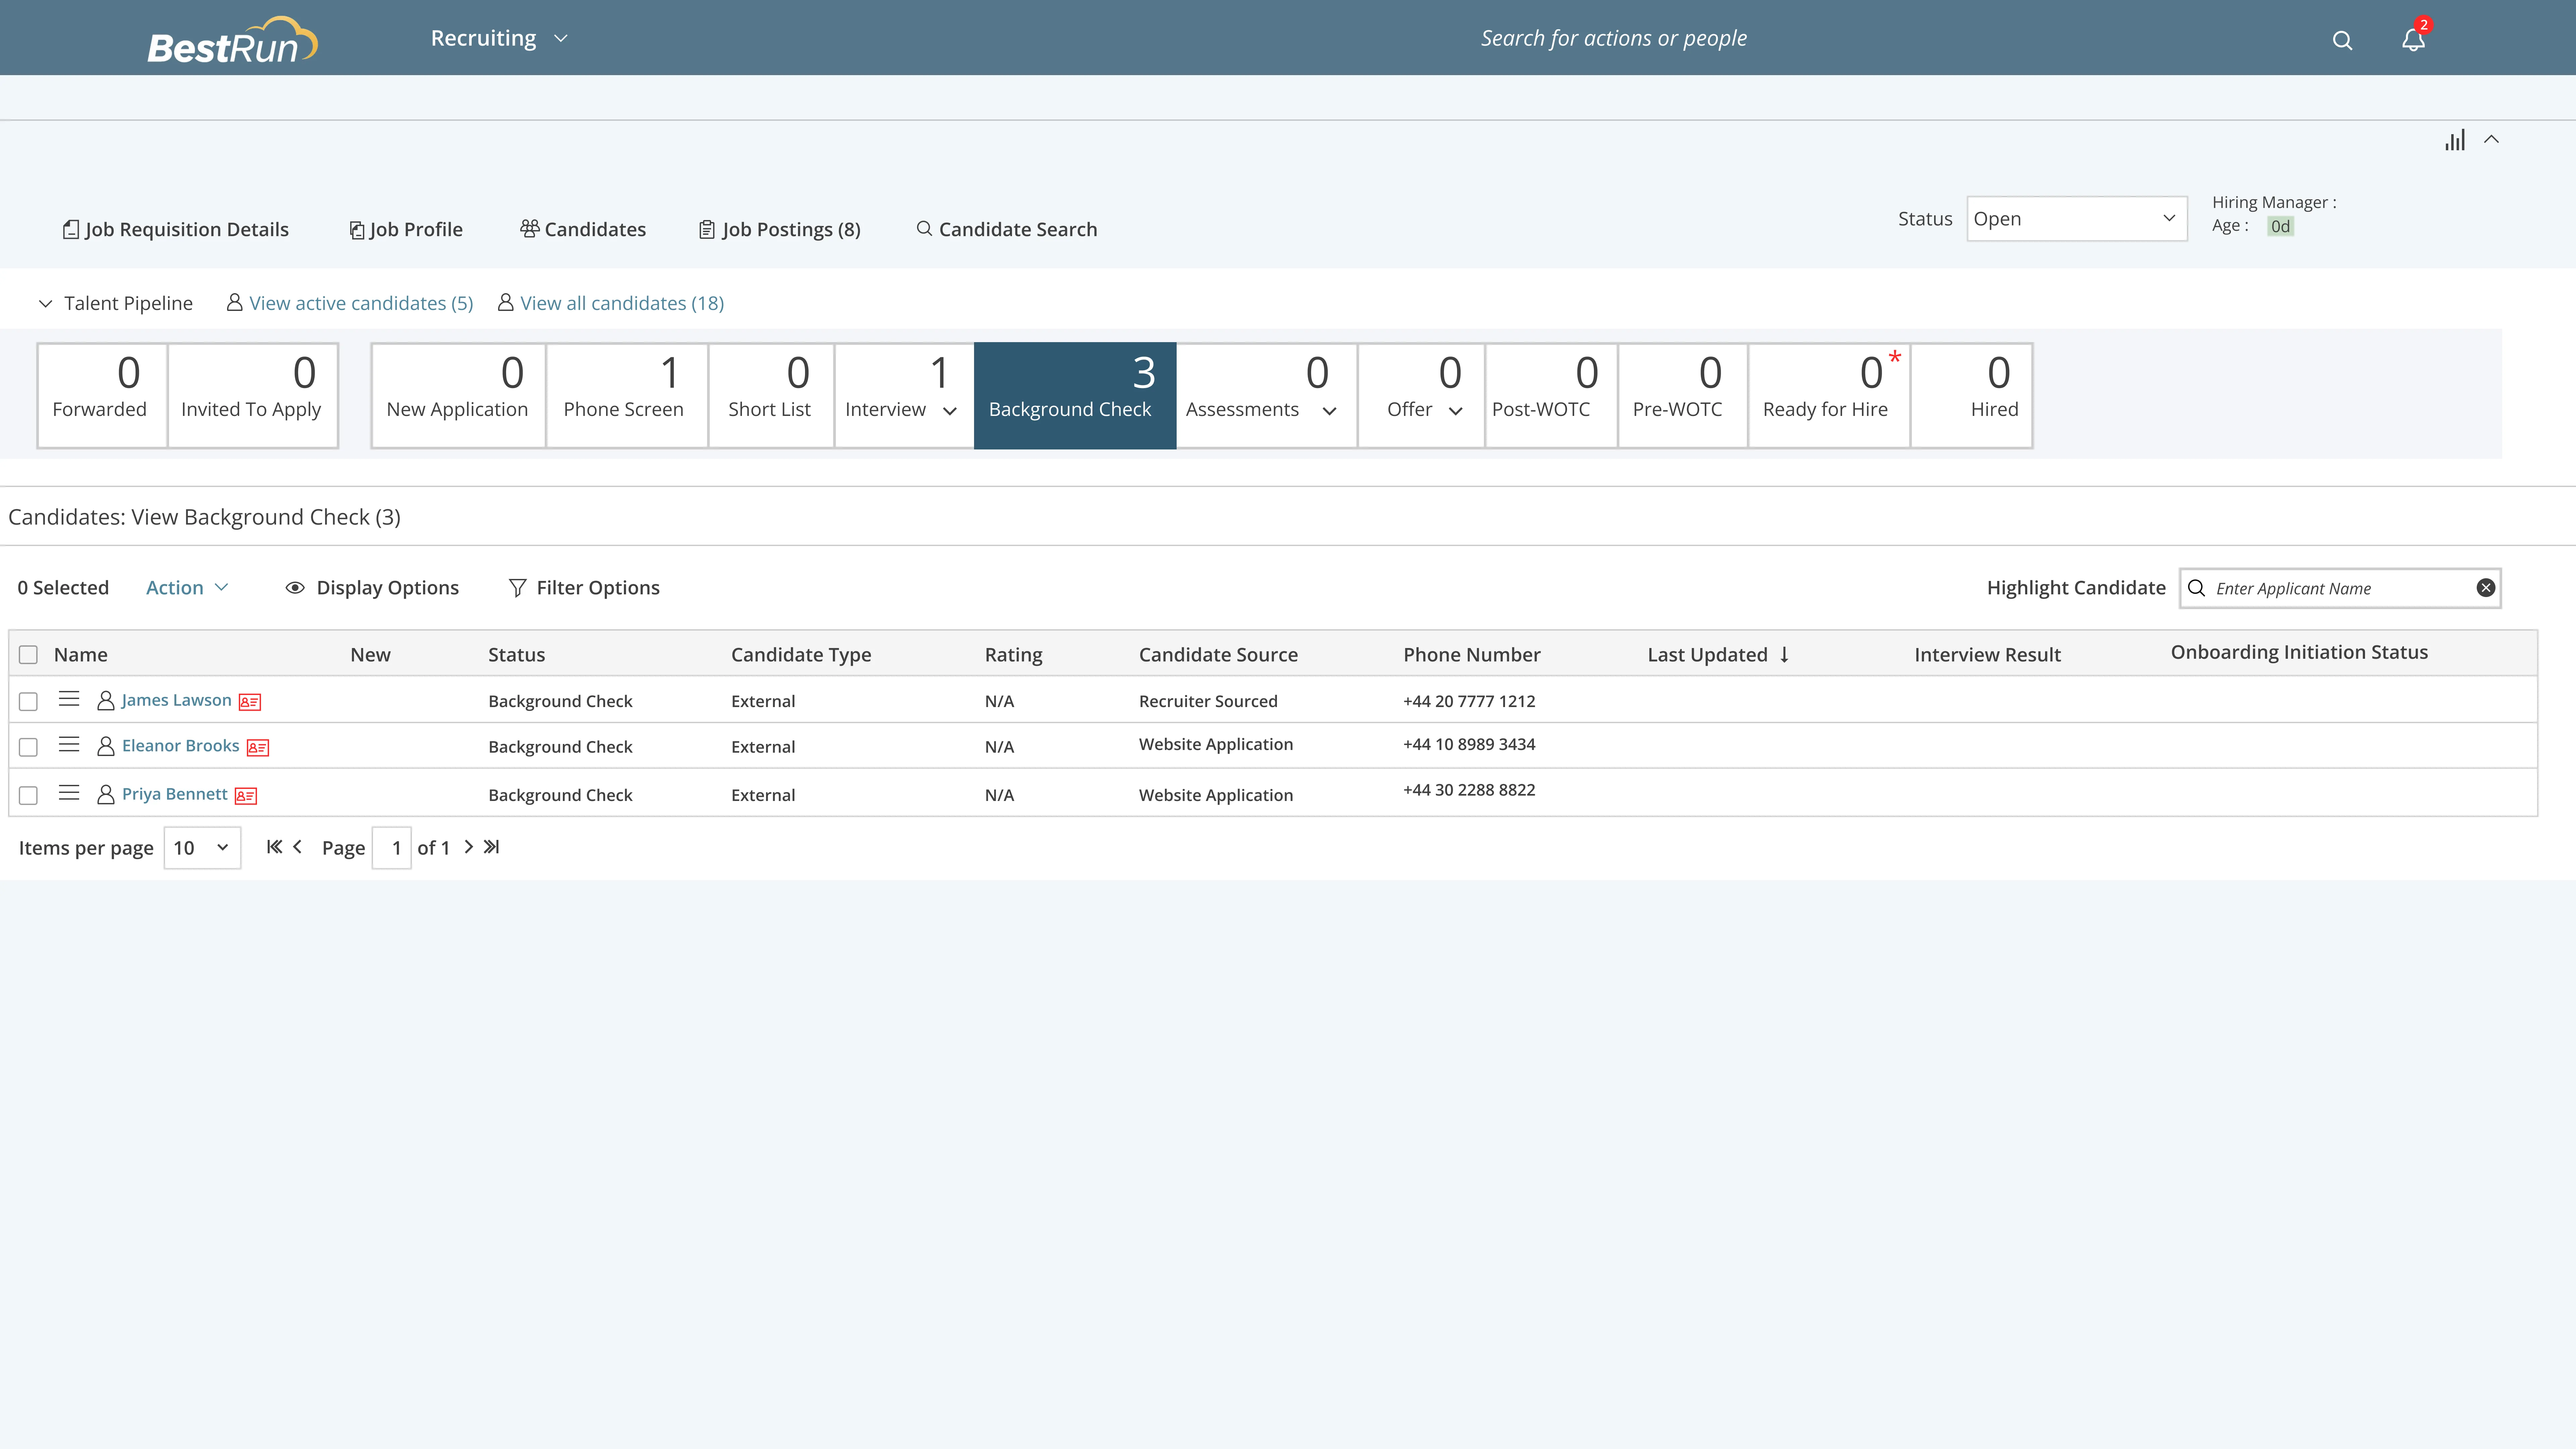Viewport: 2576px width, 1449px height.
Task: Open the bar chart analytics icon
Action: 2455,140
